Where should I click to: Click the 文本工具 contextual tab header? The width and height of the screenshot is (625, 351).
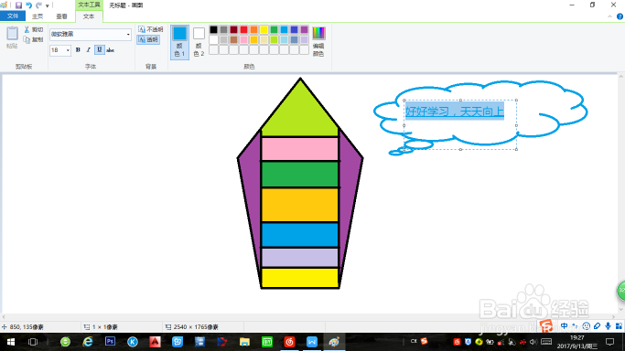tap(89, 5)
